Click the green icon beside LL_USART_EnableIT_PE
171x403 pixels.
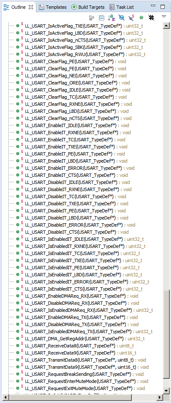point(18,154)
